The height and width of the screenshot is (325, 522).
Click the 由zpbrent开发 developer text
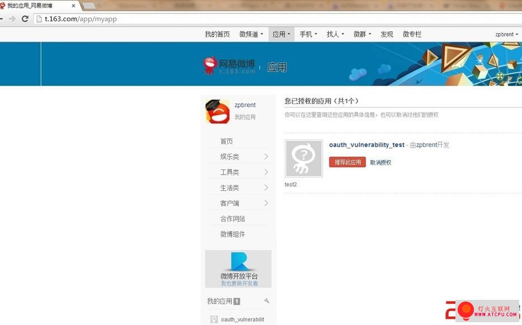430,145
